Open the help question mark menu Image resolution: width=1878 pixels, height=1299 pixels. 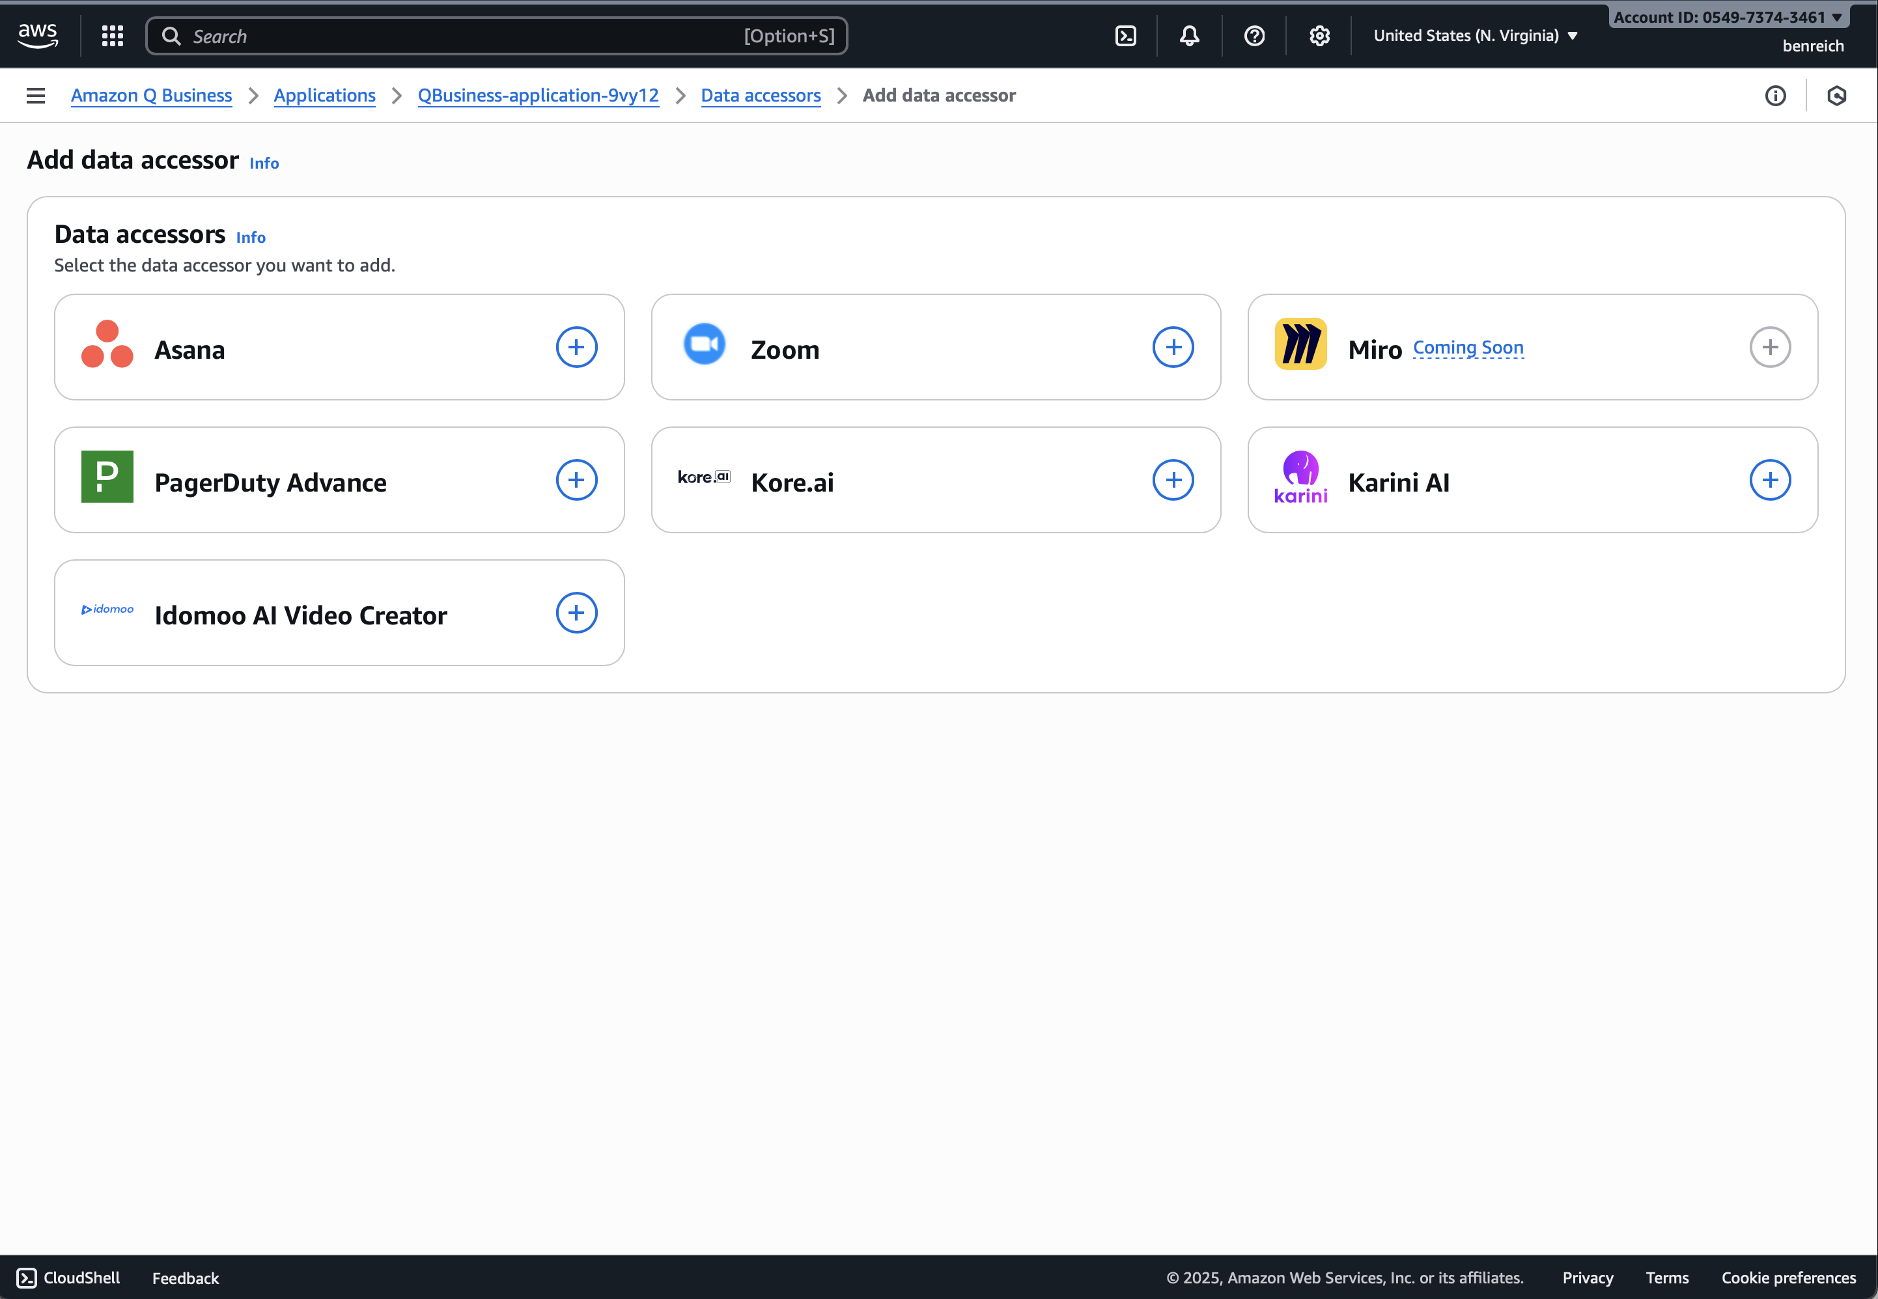[1254, 36]
